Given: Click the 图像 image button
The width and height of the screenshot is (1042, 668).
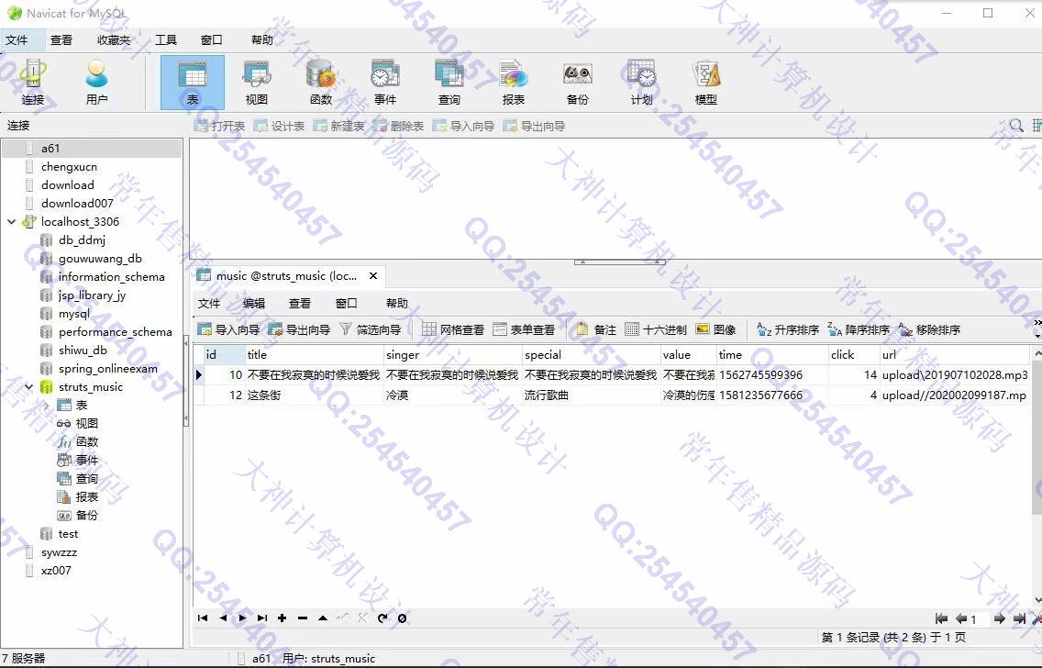Looking at the screenshot, I should tap(715, 329).
